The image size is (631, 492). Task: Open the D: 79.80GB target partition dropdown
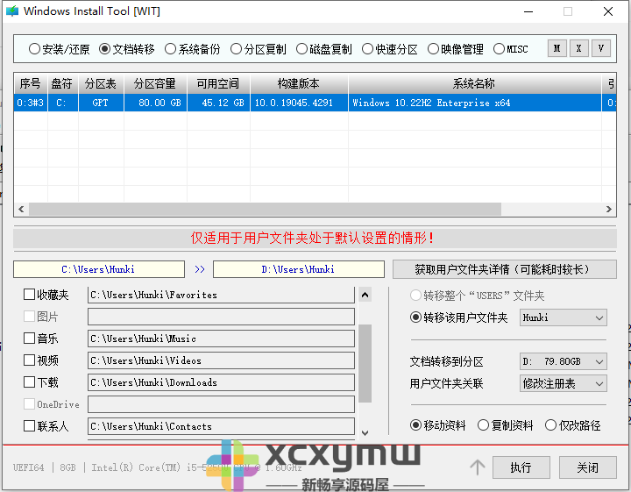pos(563,361)
